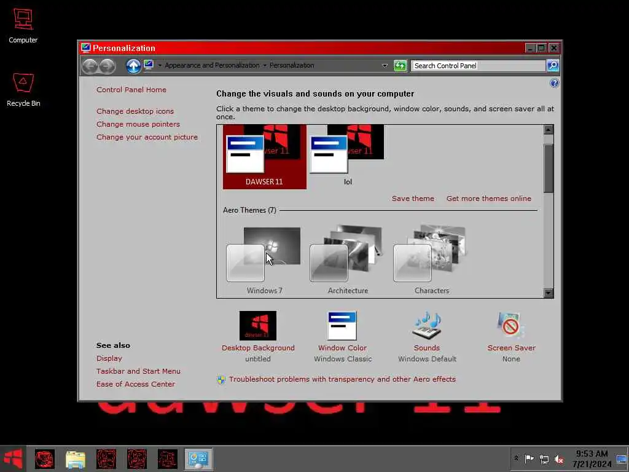This screenshot has height=472, width=629.
Task: Open the Action Center flag icon
Action: [529, 458]
